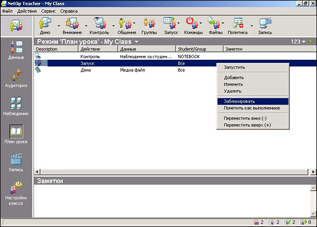Click the notes pane scroll up arrow

click(313, 188)
